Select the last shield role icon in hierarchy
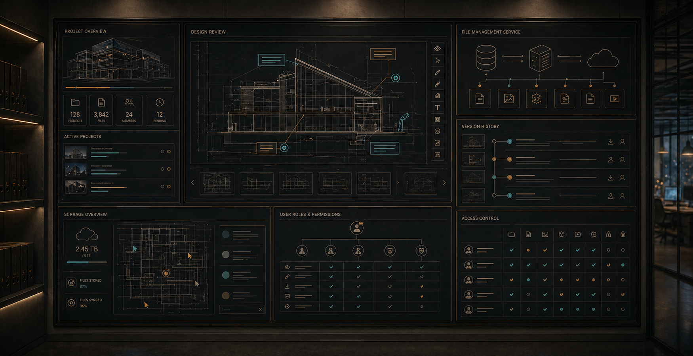 coord(421,251)
